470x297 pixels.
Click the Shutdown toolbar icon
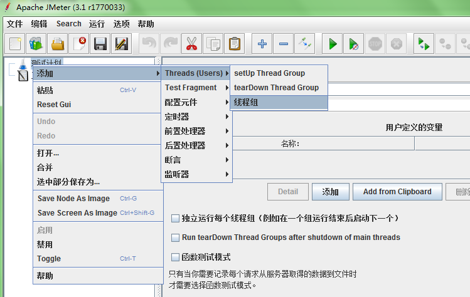[396, 44]
